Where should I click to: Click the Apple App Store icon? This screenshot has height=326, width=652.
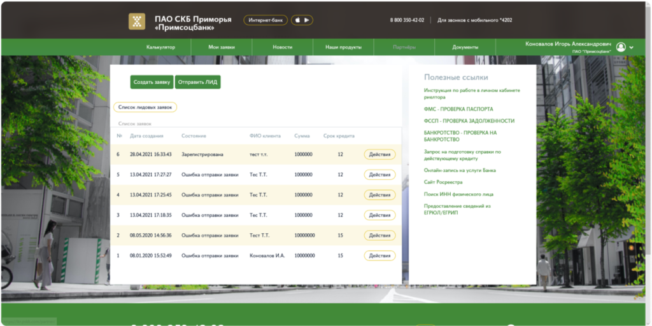pyautogui.click(x=297, y=20)
